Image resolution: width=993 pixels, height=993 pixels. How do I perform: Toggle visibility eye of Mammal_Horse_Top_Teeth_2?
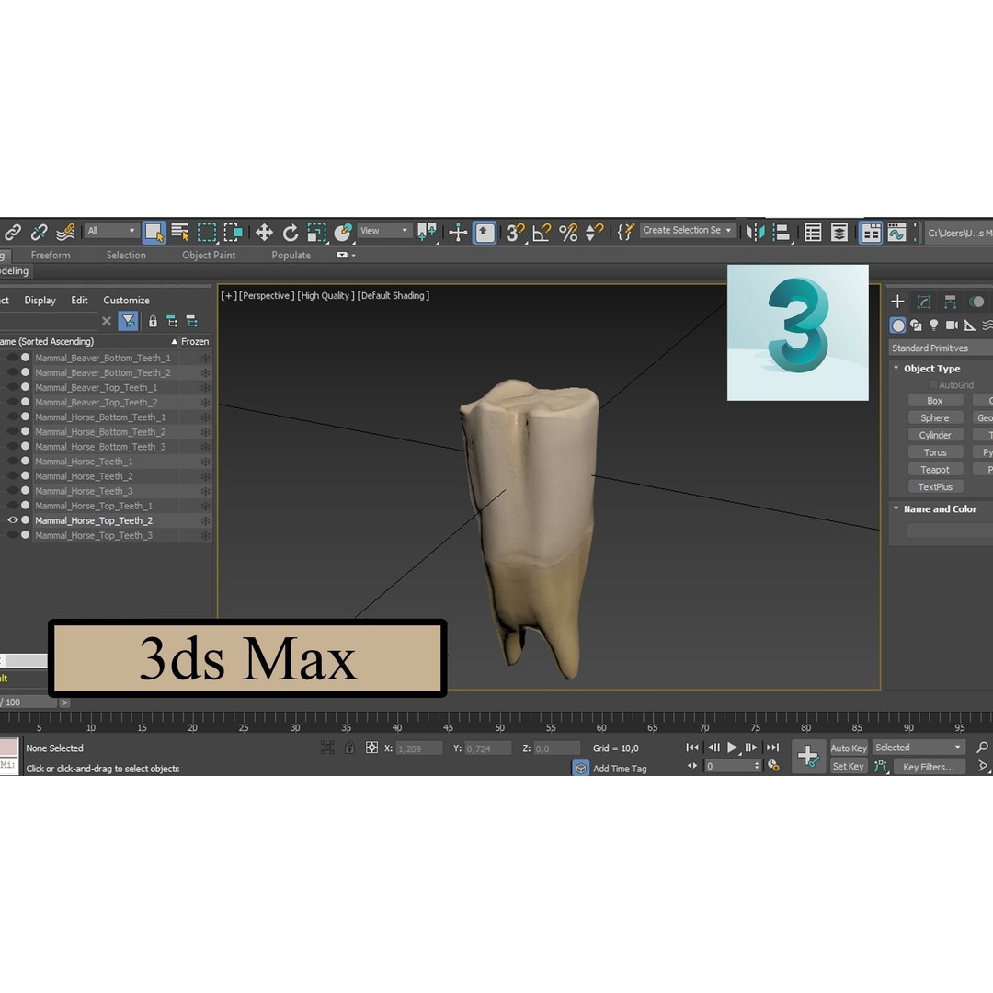click(x=13, y=519)
